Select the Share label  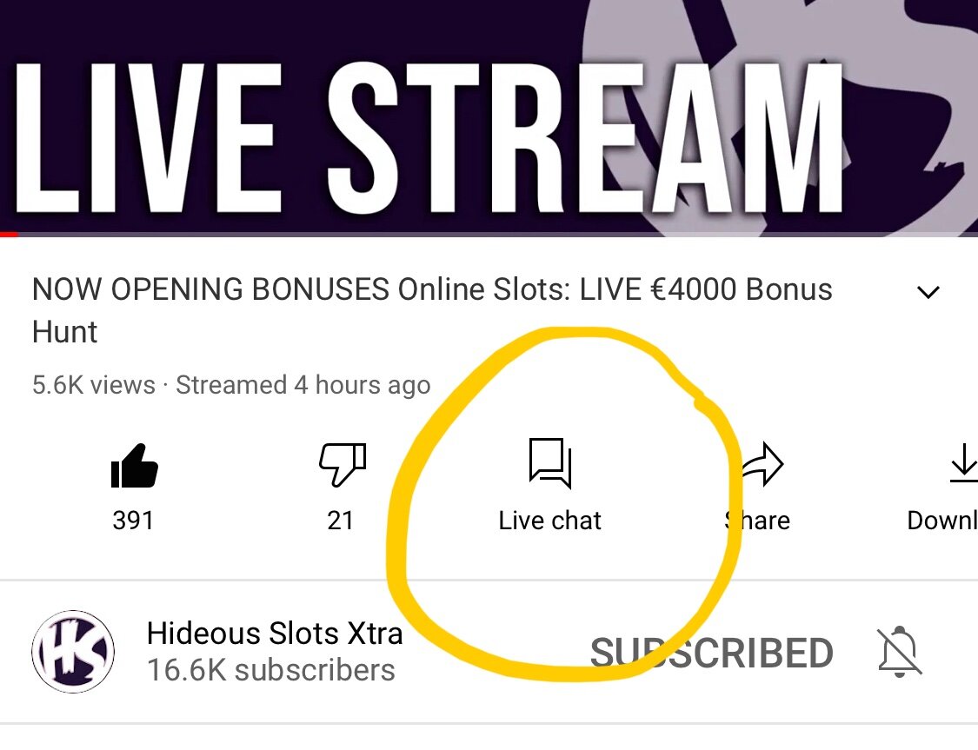[757, 520]
